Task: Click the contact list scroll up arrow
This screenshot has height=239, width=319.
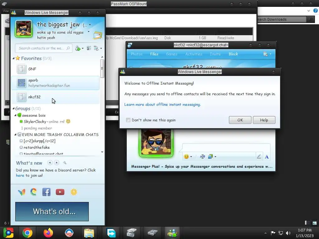Action: click(x=102, y=57)
